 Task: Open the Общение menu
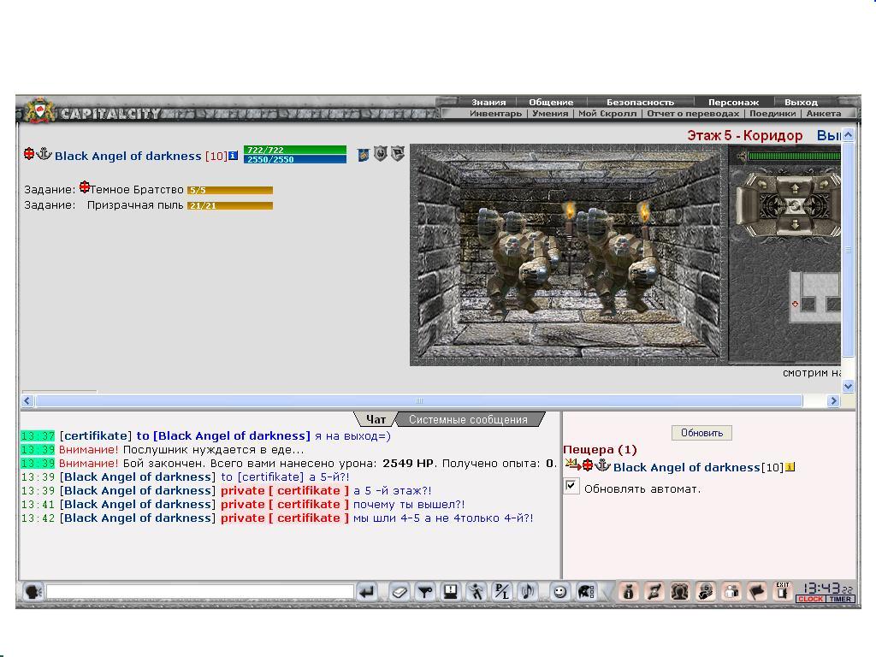click(x=551, y=103)
